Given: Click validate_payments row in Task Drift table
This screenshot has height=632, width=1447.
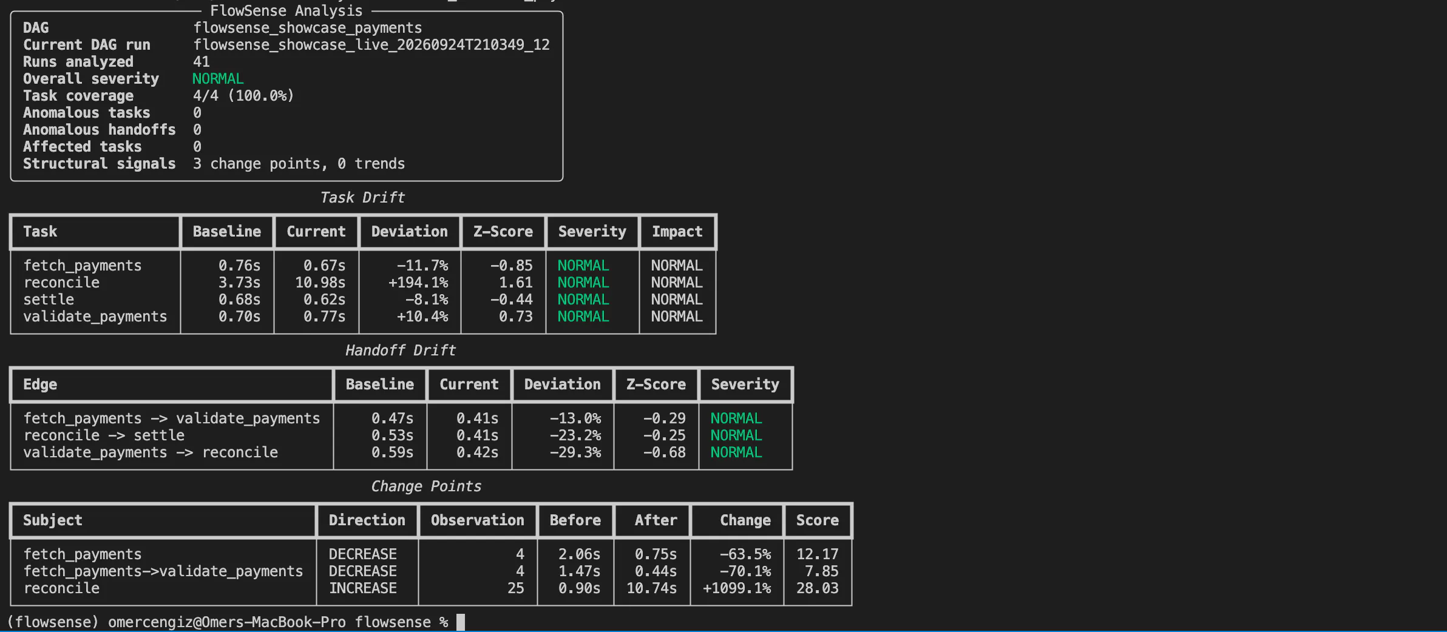Looking at the screenshot, I should pyautogui.click(x=363, y=317).
